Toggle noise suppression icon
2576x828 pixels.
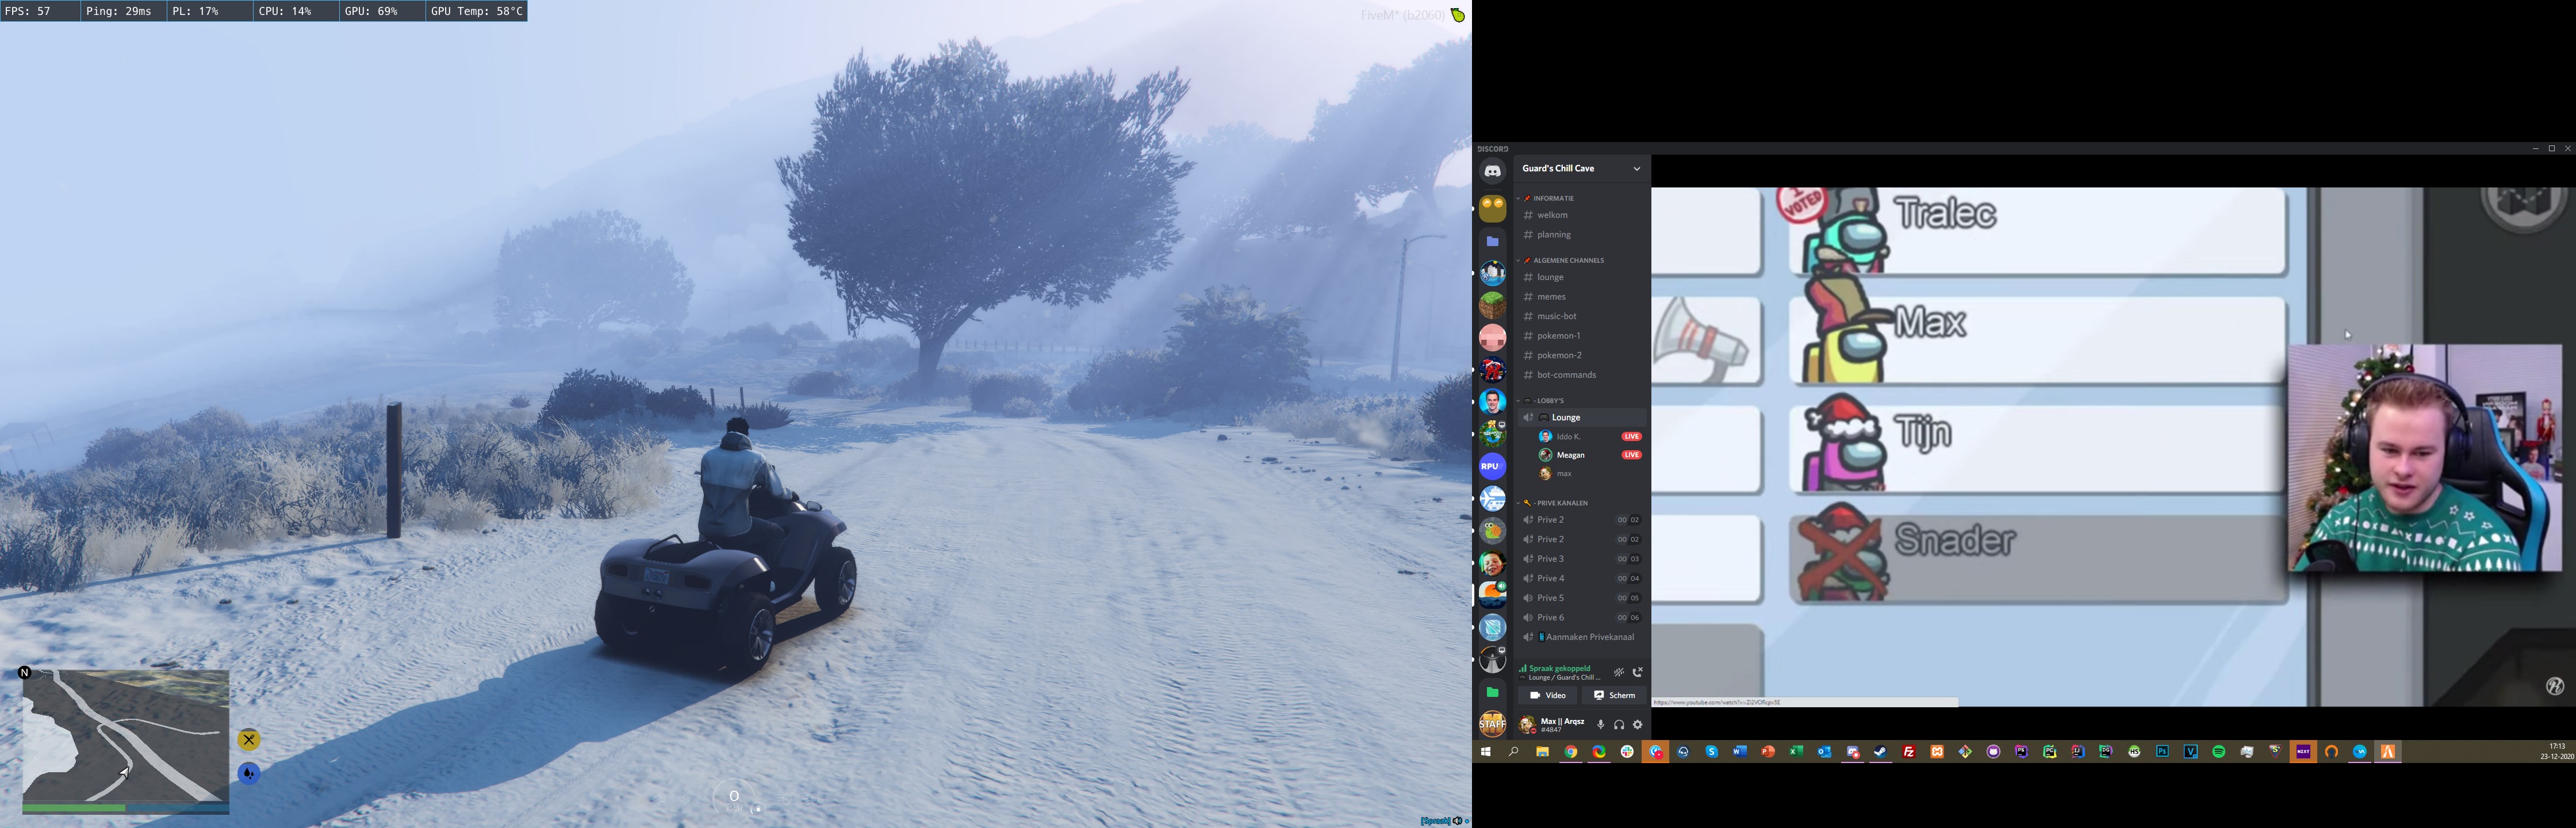click(1619, 672)
